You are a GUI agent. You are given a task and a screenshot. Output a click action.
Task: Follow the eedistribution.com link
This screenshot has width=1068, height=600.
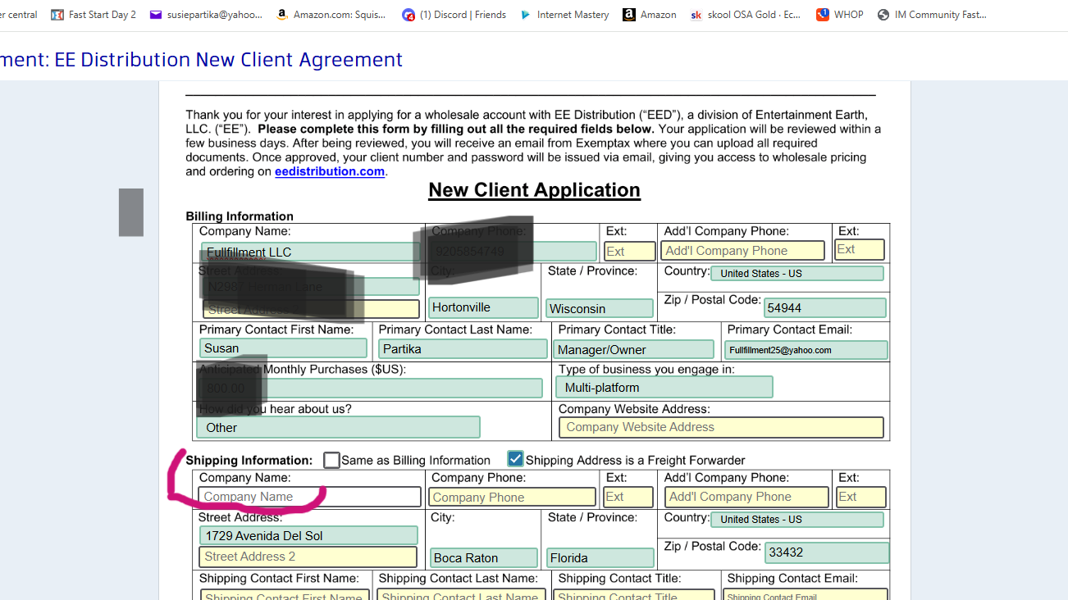tap(330, 171)
